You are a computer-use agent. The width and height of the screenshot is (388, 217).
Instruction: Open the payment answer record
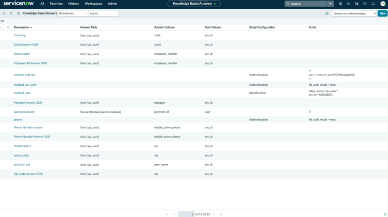tap(24, 112)
